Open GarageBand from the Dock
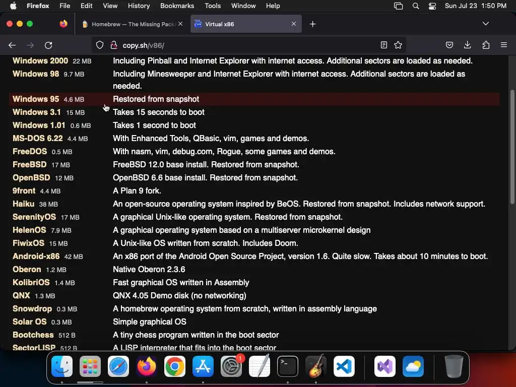This screenshot has height=387, width=516. point(316,367)
